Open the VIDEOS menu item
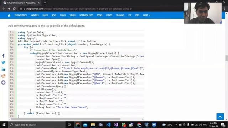Image resolution: width=228 pixels, height=128 pixels. point(72,15)
